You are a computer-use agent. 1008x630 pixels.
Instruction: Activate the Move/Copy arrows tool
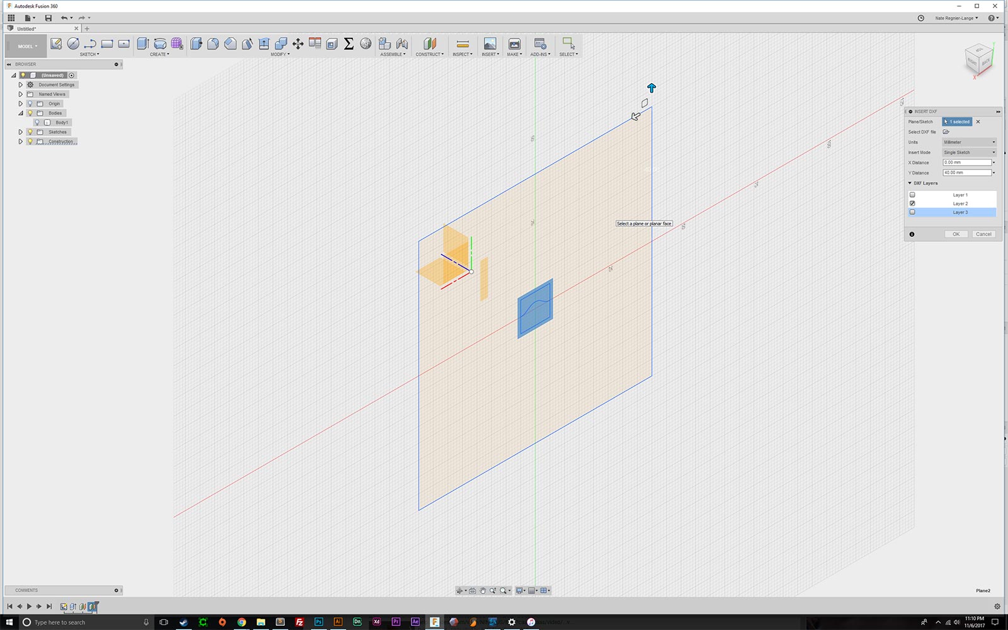298,43
